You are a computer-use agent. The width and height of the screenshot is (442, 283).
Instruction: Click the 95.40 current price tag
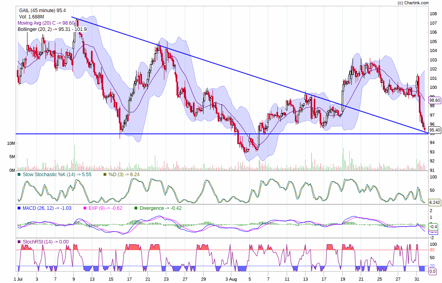tap(435, 130)
